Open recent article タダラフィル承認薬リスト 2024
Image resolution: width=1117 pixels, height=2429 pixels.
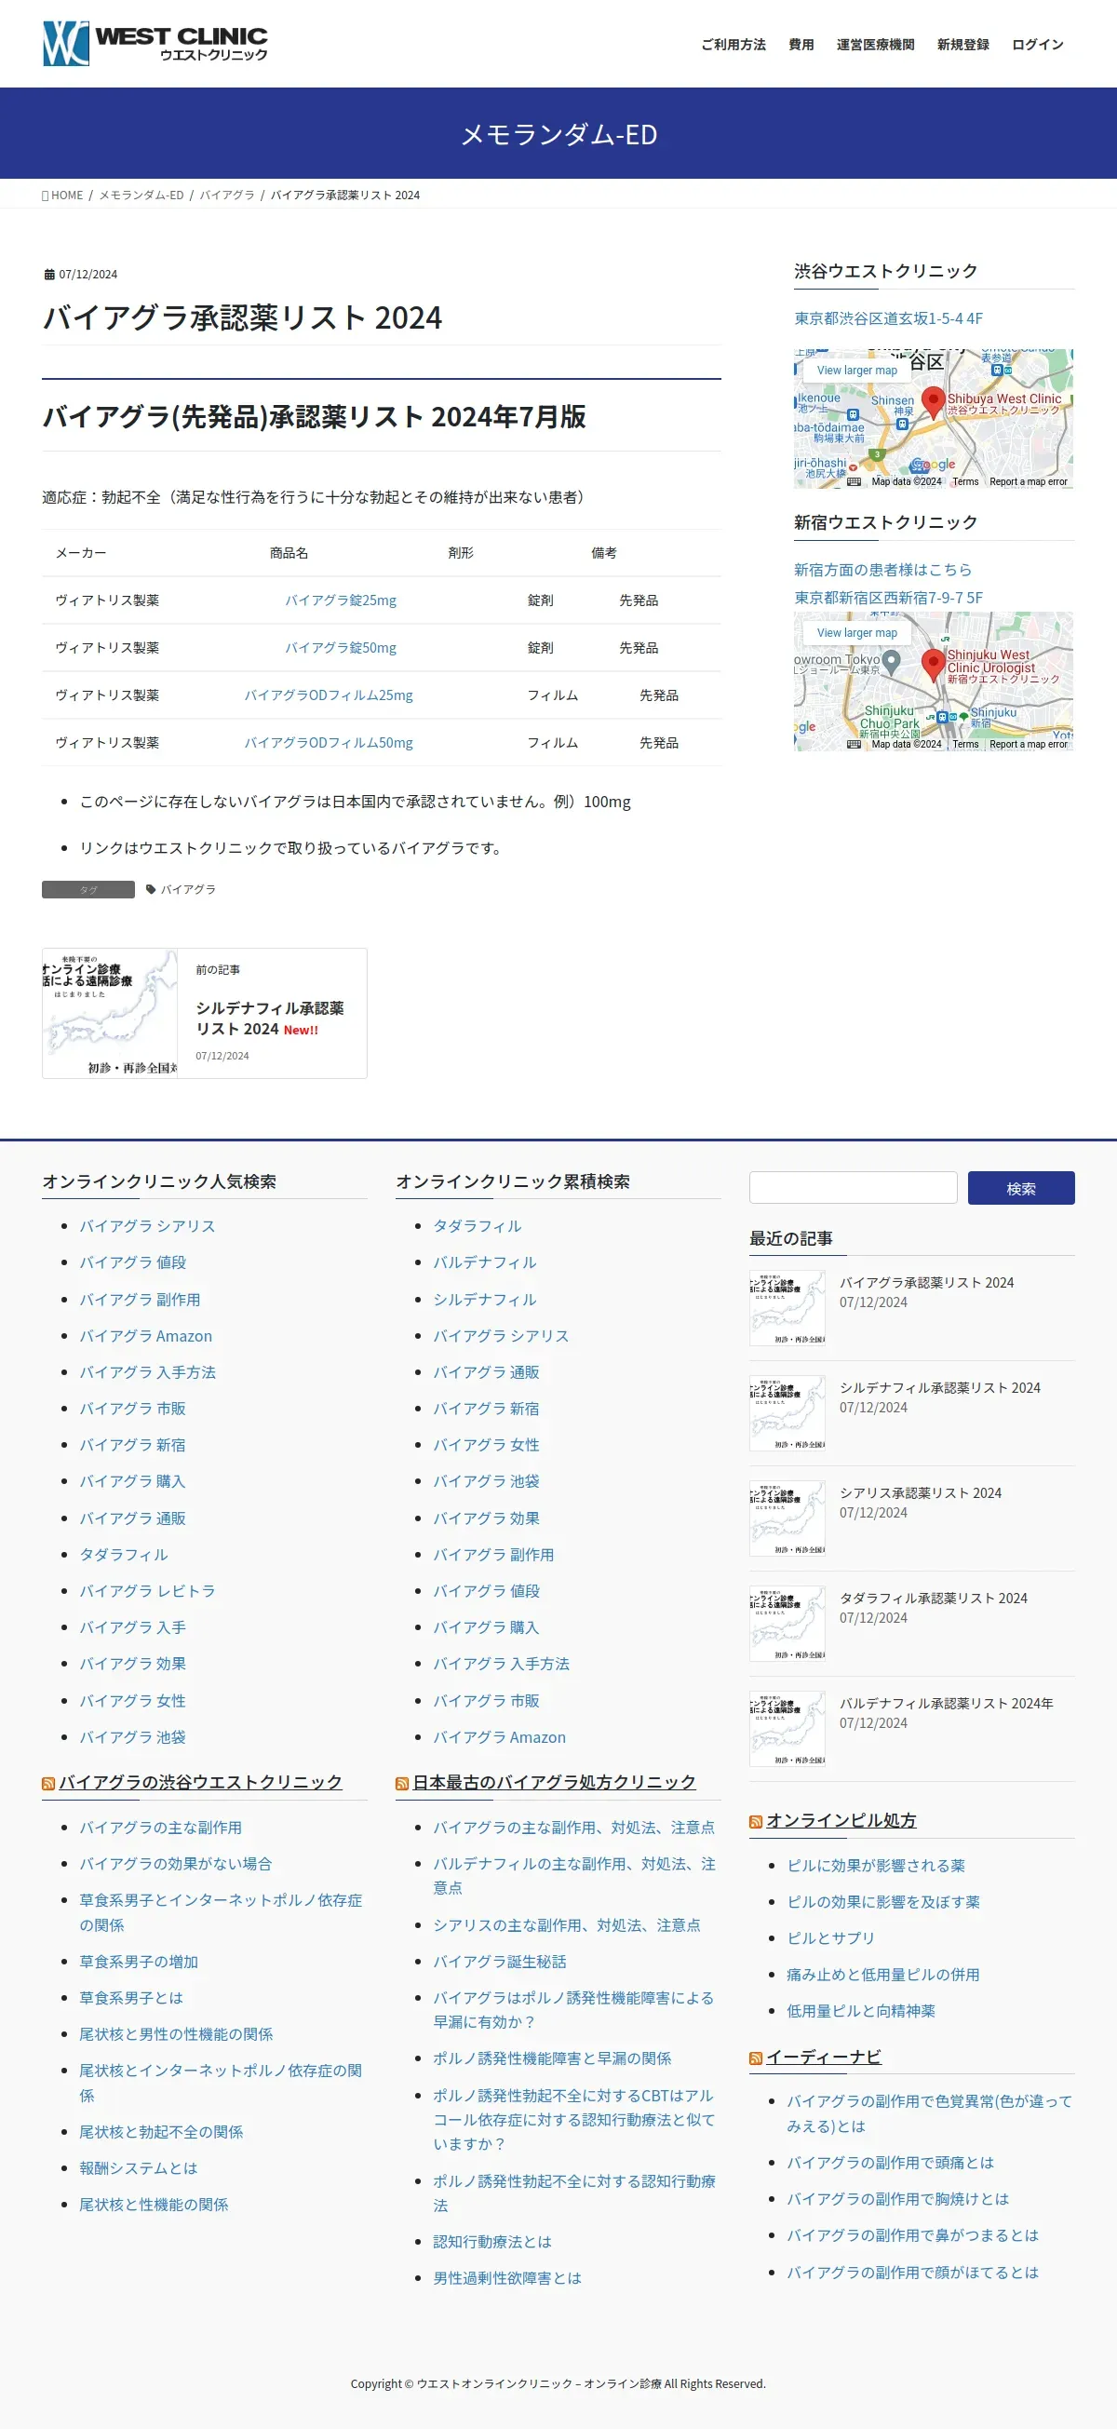click(934, 1599)
